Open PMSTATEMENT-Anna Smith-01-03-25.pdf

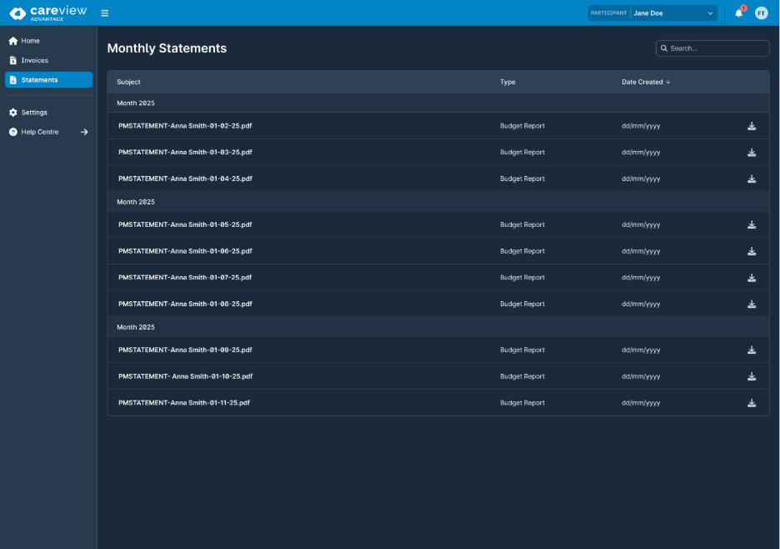(185, 153)
